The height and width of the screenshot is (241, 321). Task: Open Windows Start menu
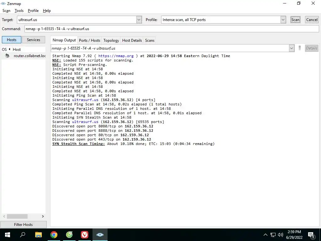(x=8, y=235)
